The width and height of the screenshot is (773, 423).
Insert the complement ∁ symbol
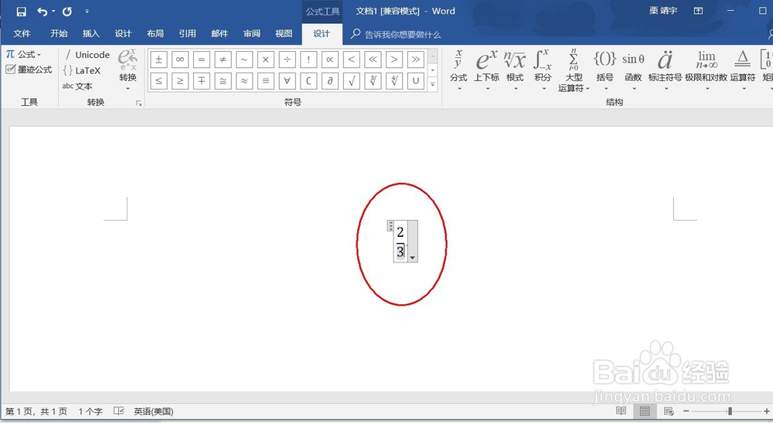(308, 81)
